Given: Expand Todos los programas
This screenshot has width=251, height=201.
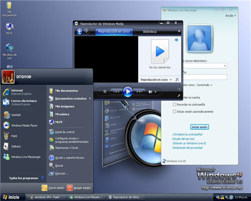Looking at the screenshot, I should (26, 178).
